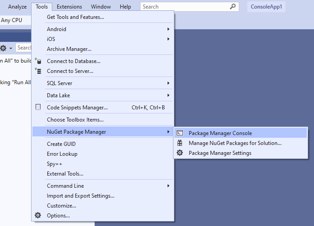314x226 pixels.
Task: Open Package Manager Console
Action: (241, 133)
